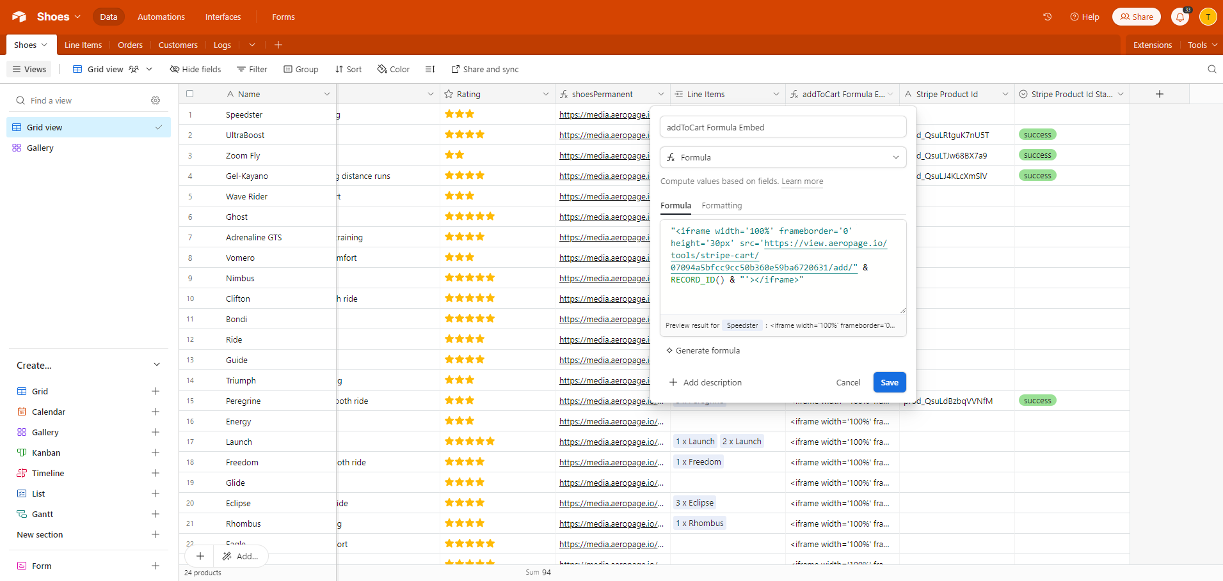Open the Filter toolbar option
Screen dimensions: 1223x581
click(252, 69)
